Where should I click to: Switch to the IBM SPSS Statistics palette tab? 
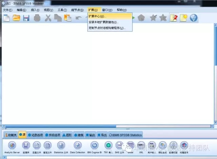(125, 135)
